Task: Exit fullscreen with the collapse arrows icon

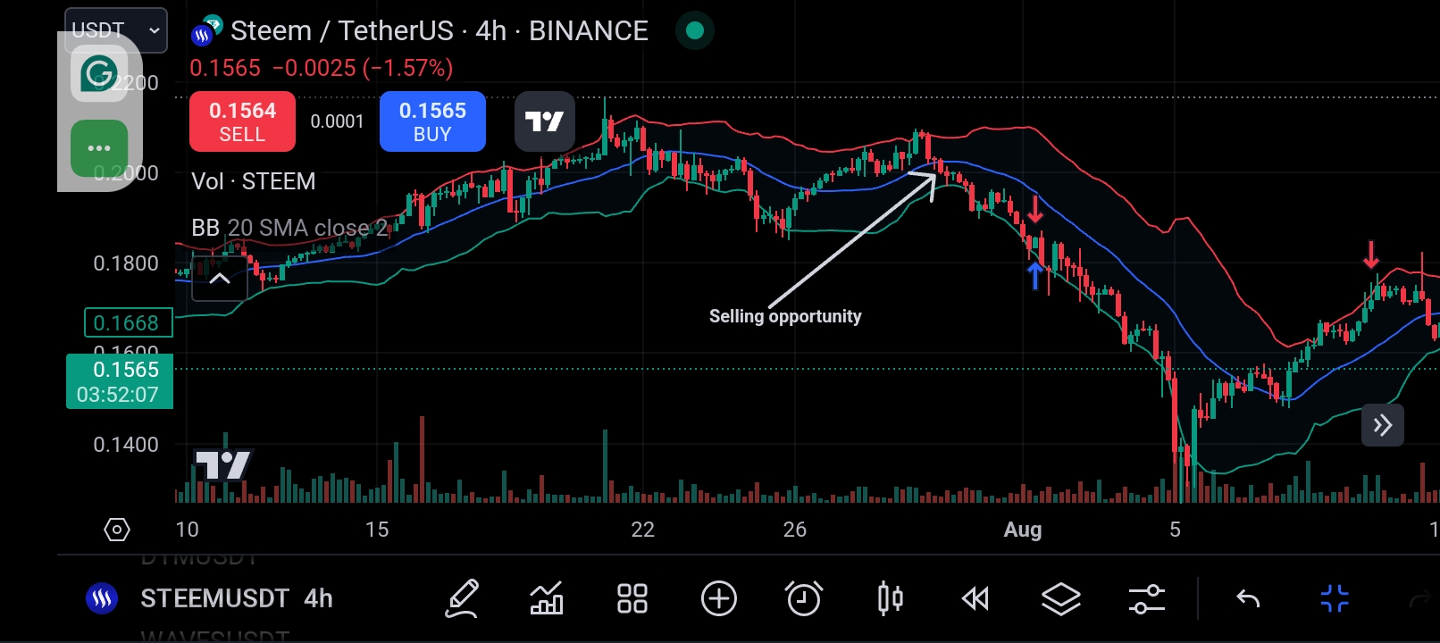Action: [1335, 598]
